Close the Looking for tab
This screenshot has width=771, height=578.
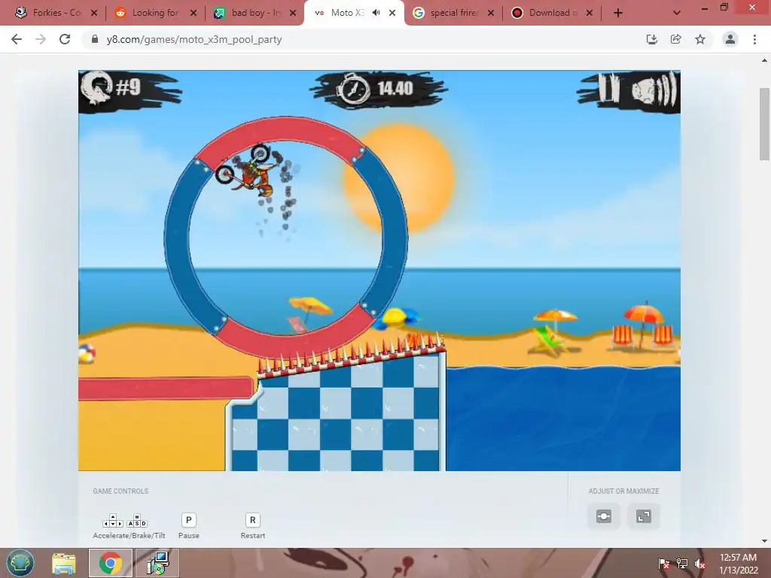pos(194,13)
